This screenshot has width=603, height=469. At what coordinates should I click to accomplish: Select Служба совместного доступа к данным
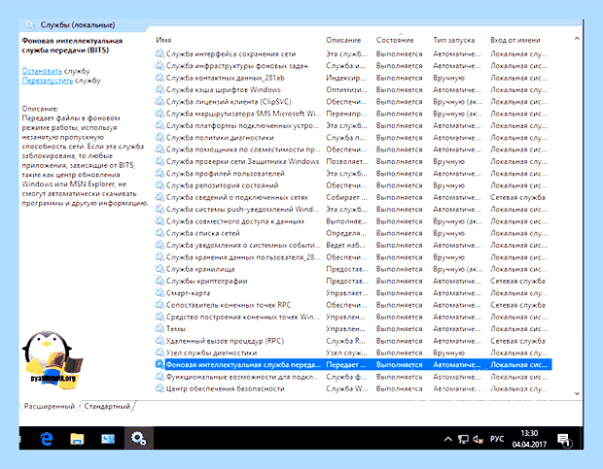353,221
